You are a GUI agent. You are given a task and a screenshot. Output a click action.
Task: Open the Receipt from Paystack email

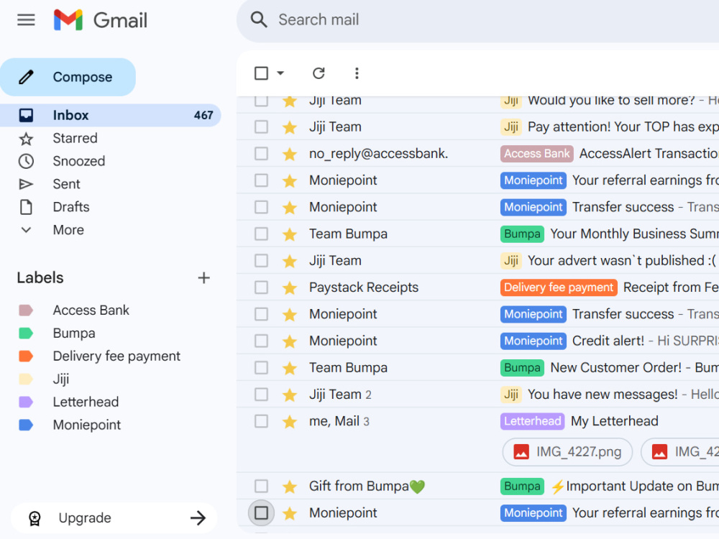(x=670, y=287)
